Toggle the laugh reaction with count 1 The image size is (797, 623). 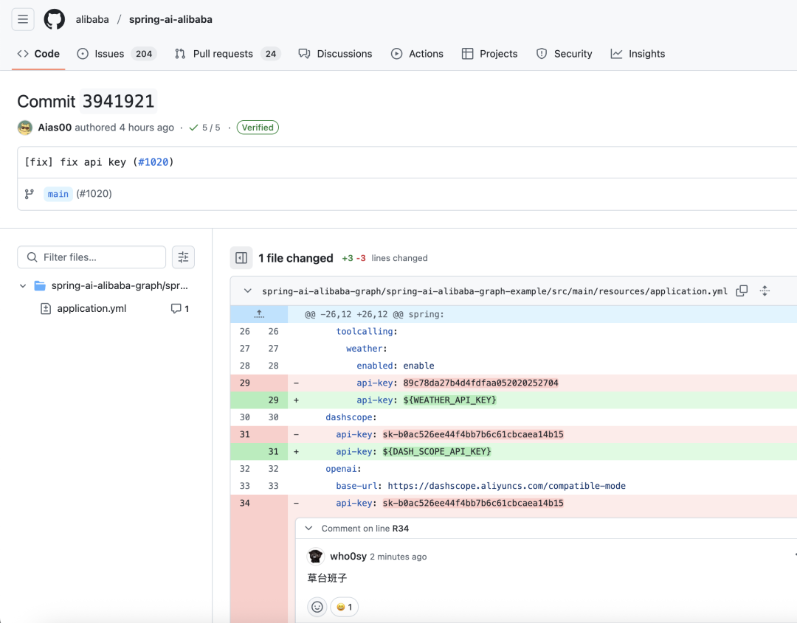click(345, 607)
